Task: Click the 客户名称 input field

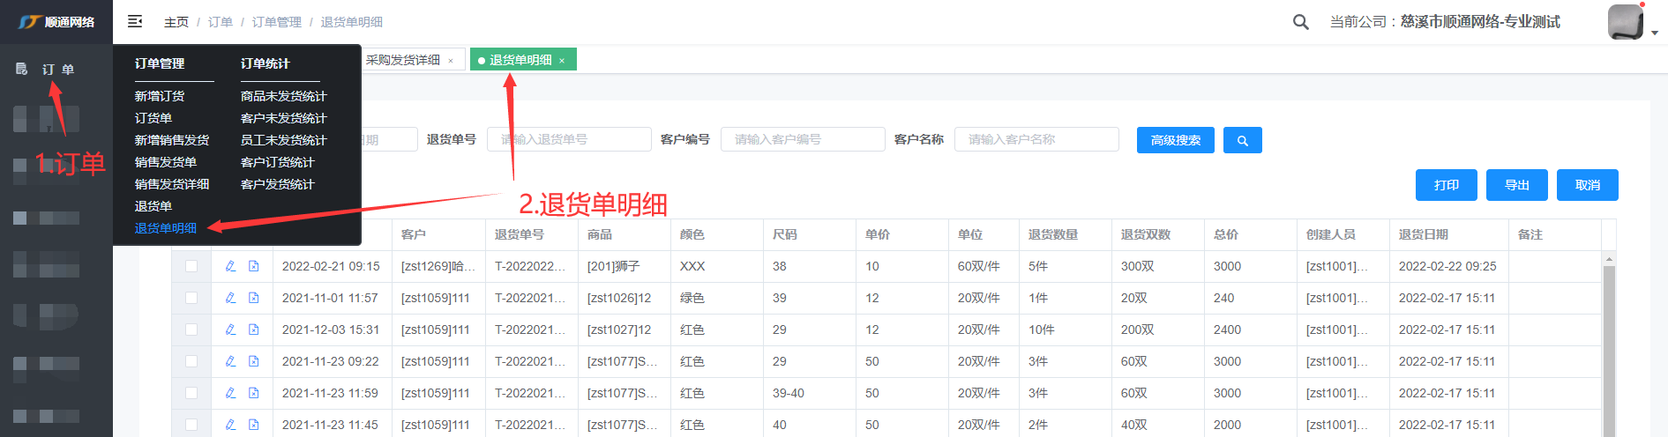Action: click(x=1036, y=139)
